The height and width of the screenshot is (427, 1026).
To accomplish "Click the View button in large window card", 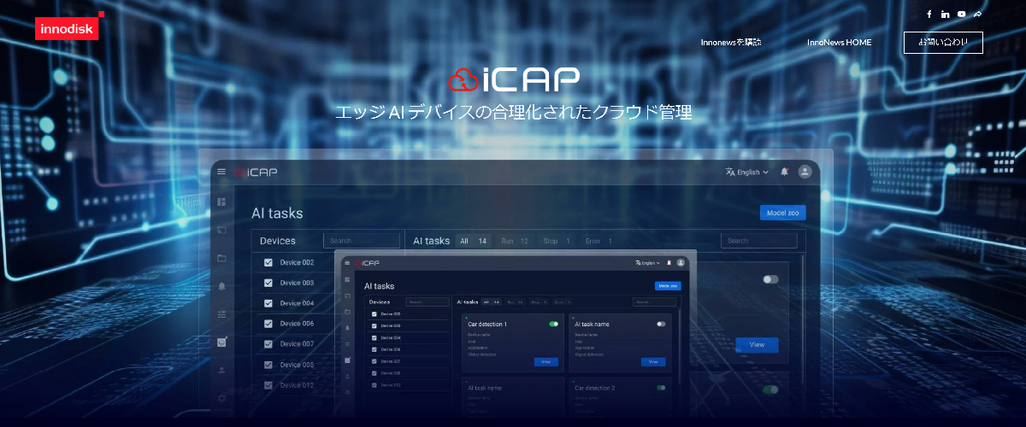I will (757, 344).
